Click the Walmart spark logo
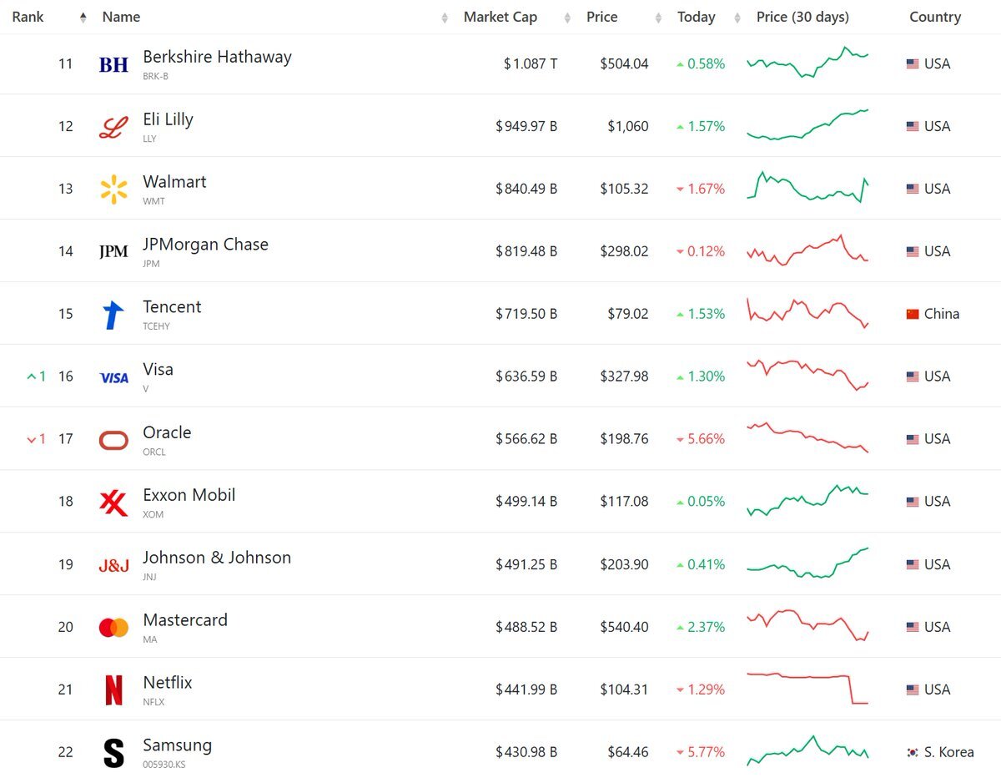The image size is (1001, 778). point(113,189)
